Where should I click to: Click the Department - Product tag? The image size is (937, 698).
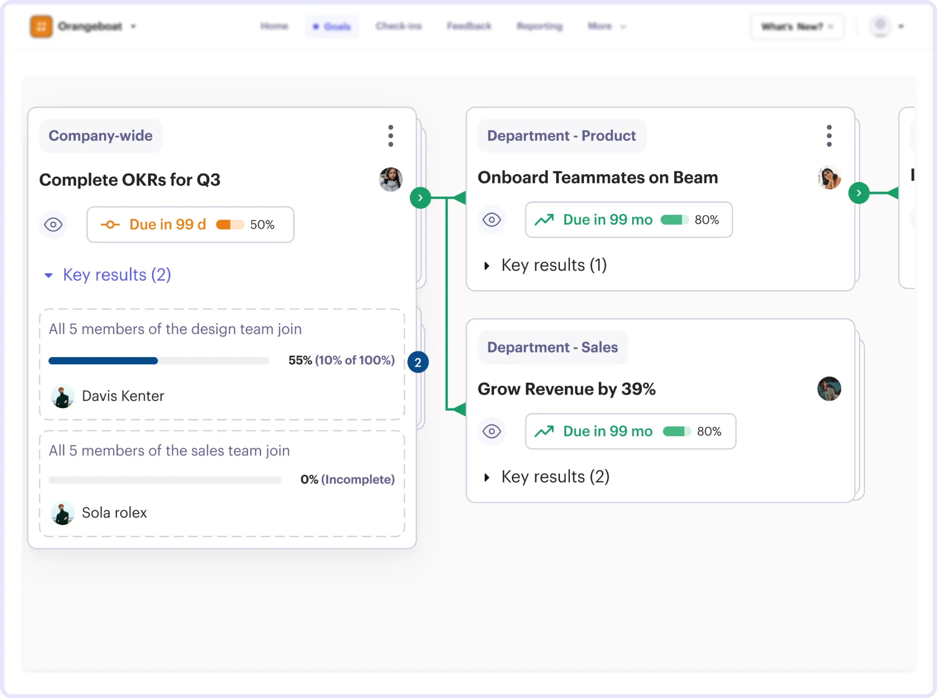[562, 136]
